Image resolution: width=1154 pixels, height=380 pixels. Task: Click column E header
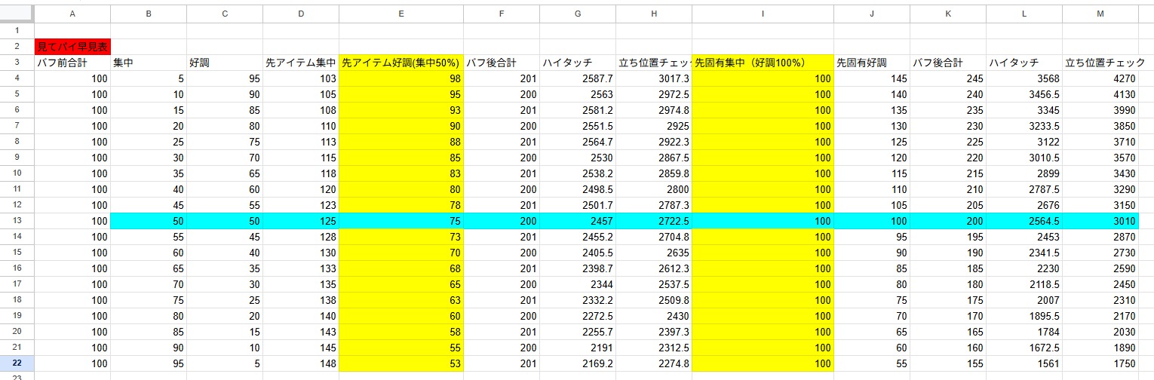pos(401,14)
